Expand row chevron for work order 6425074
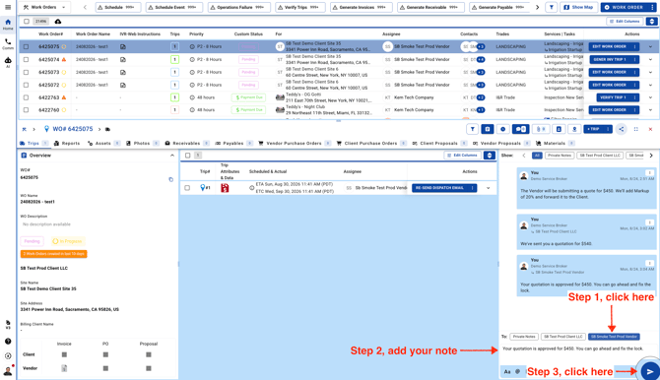The width and height of the screenshot is (660, 380). [x=650, y=60]
